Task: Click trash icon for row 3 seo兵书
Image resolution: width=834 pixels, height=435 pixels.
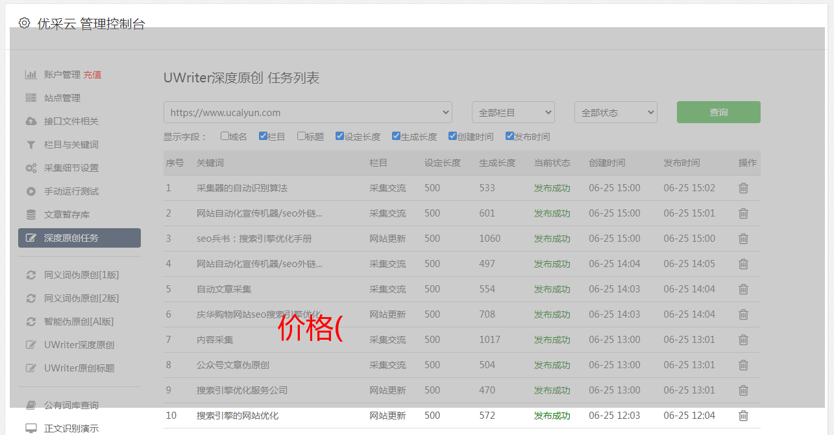Action: (x=743, y=239)
